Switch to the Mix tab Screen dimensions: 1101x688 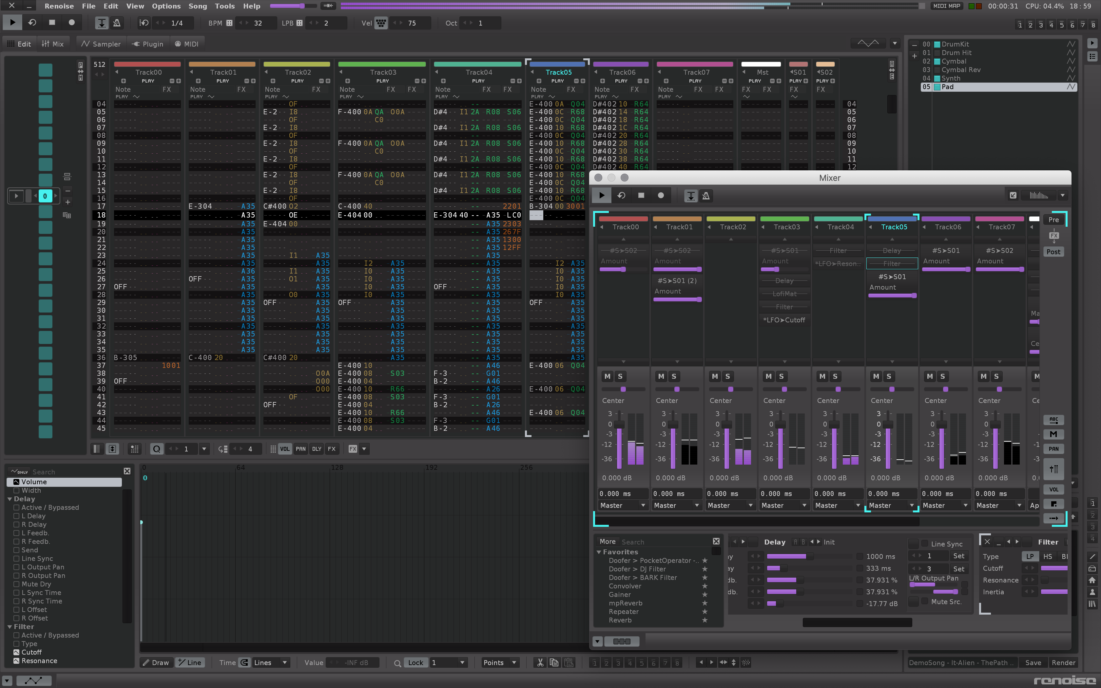click(x=53, y=44)
